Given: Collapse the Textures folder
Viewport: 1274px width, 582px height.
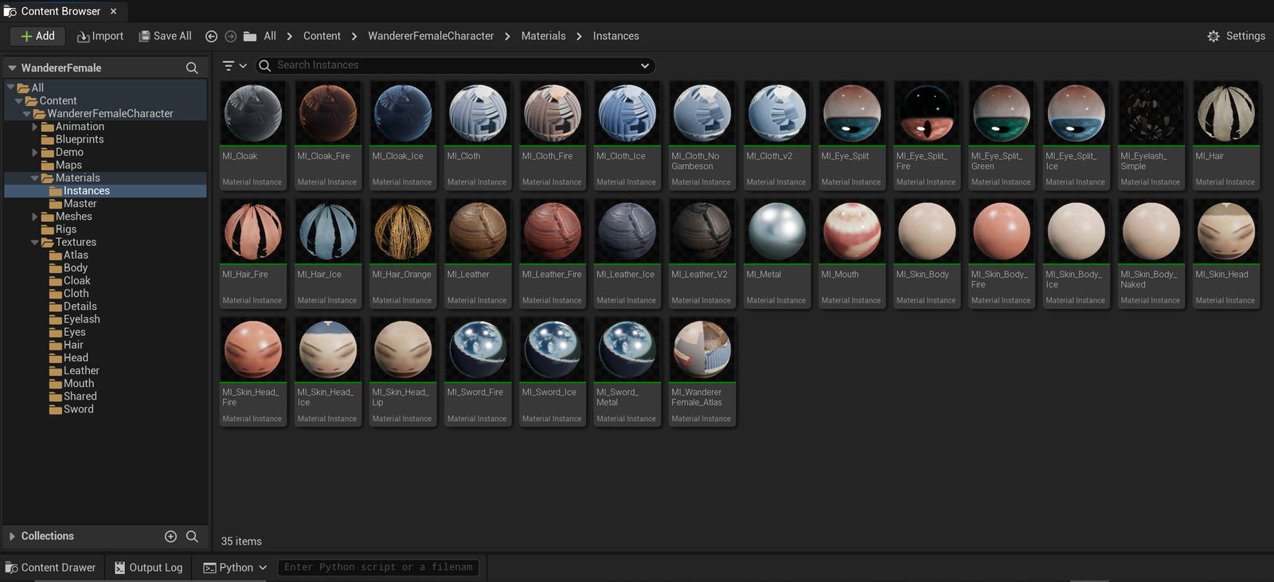Looking at the screenshot, I should [x=35, y=242].
